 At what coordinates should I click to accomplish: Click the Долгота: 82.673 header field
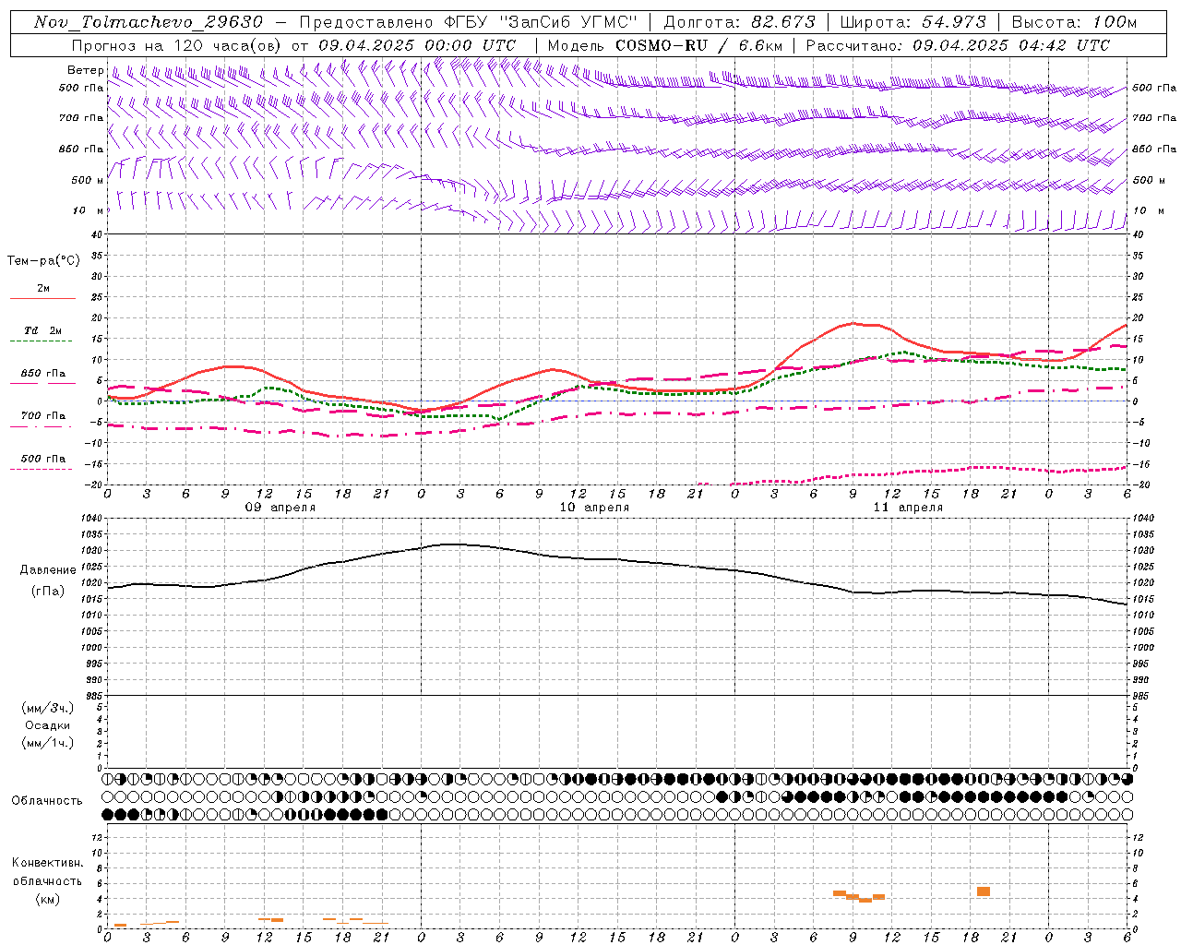tap(739, 22)
